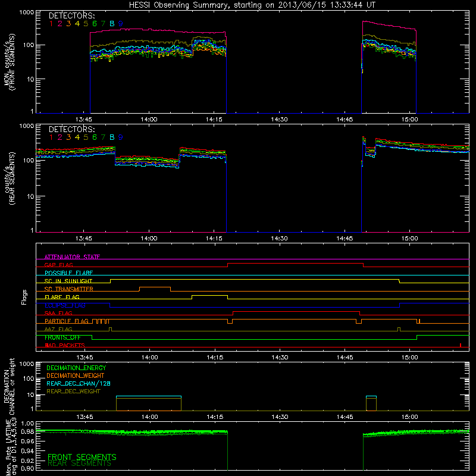The height and width of the screenshot is (476, 476).
Task: Click the 13:45 tick label below rear segments plot
Action: 84,239
